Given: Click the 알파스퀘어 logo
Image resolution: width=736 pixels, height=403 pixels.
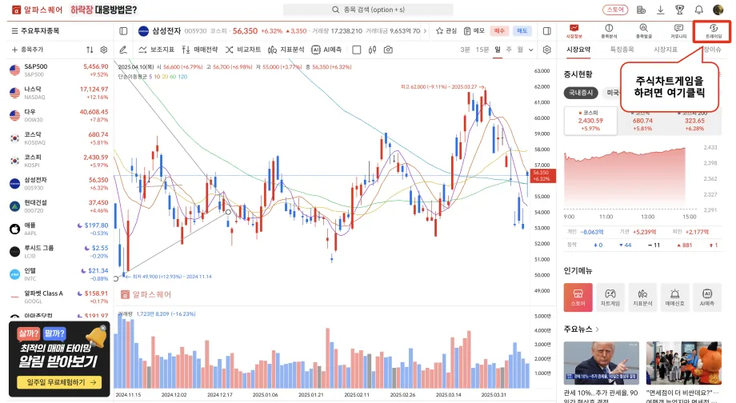Looking at the screenshot, I should click(x=37, y=10).
